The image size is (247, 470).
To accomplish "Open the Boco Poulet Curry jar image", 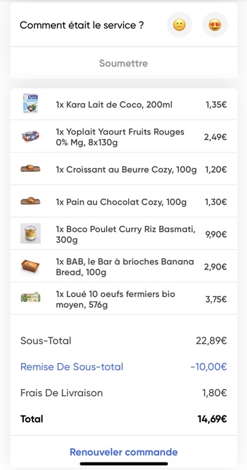I will pyautogui.click(x=30, y=233).
